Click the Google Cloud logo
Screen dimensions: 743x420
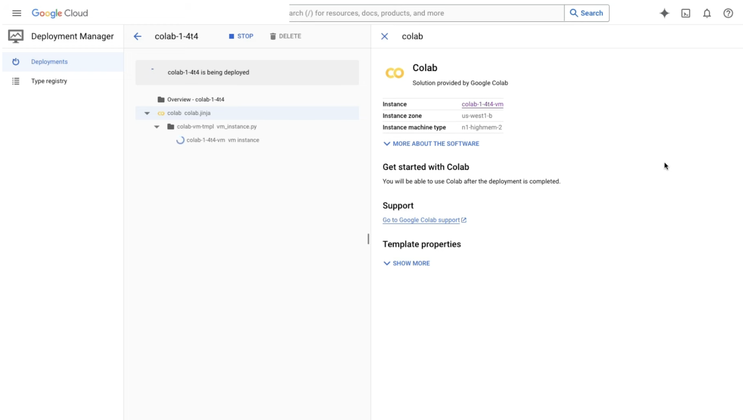point(60,13)
